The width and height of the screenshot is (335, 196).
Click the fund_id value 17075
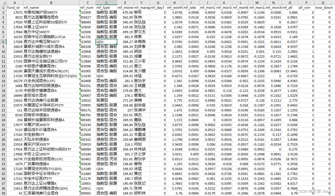click(x=15, y=12)
